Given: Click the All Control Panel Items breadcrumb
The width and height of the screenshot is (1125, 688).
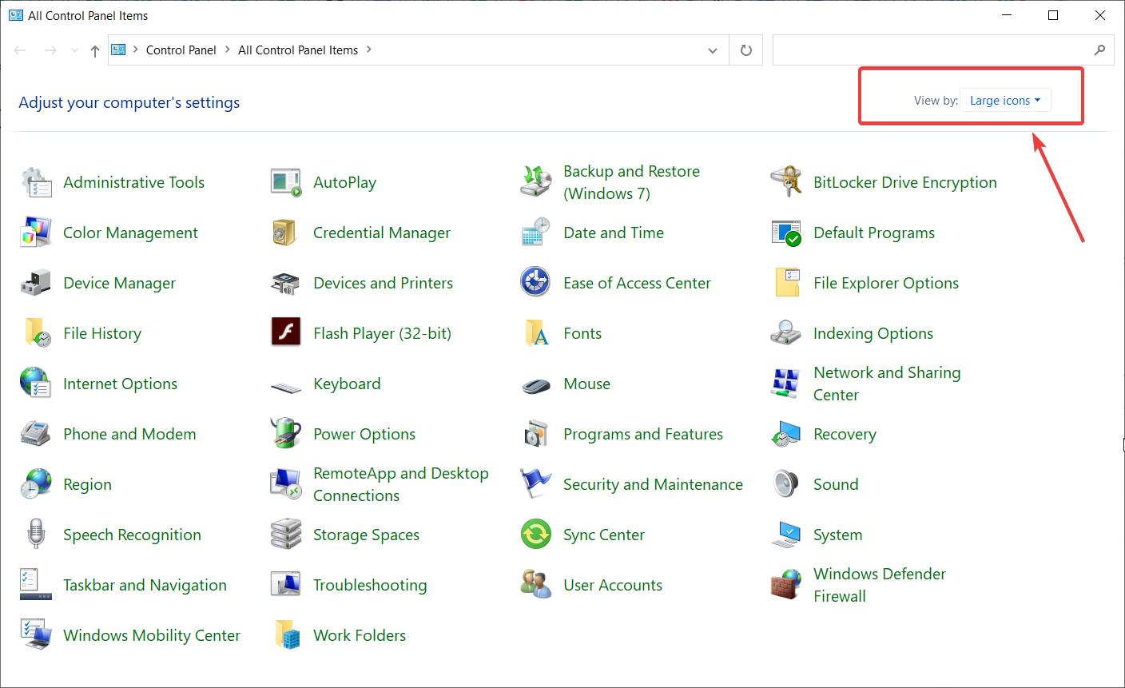Looking at the screenshot, I should pos(298,50).
